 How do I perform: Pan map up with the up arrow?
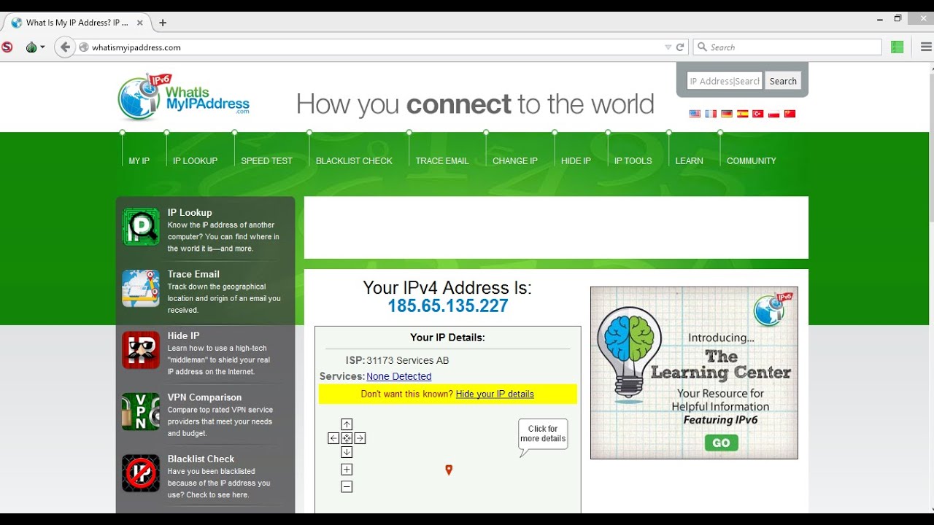coord(347,424)
